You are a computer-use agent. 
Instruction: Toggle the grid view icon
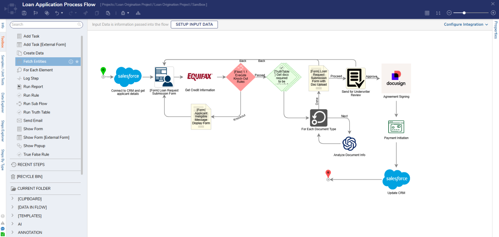pyautogui.click(x=427, y=13)
